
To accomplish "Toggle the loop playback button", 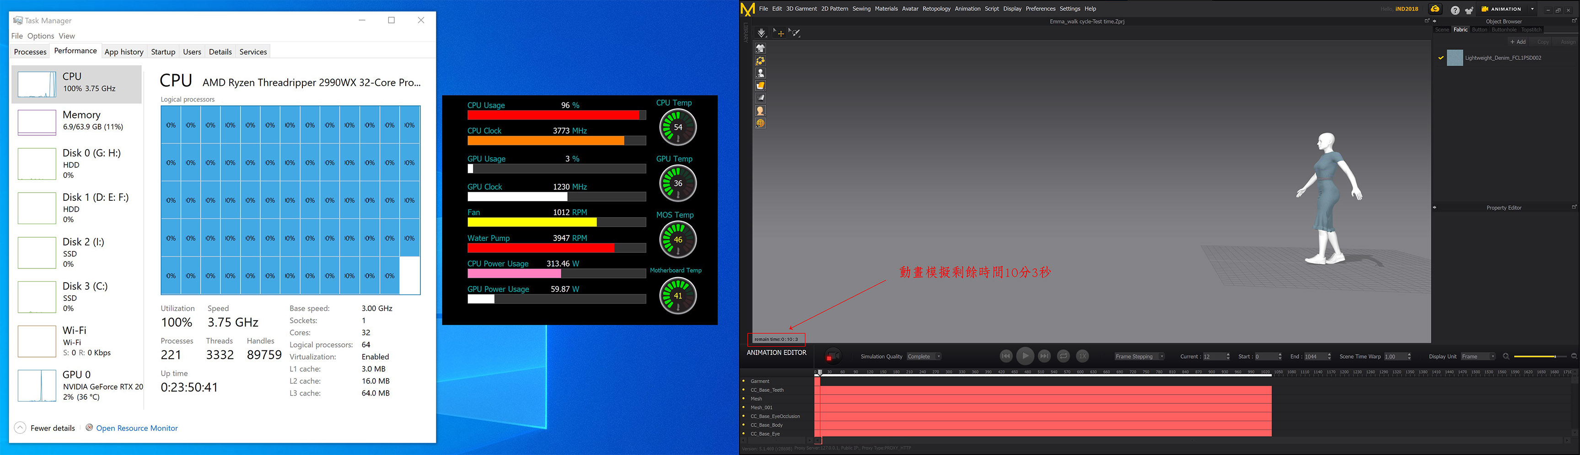I will (1064, 356).
